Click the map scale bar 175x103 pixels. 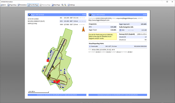[39, 92]
